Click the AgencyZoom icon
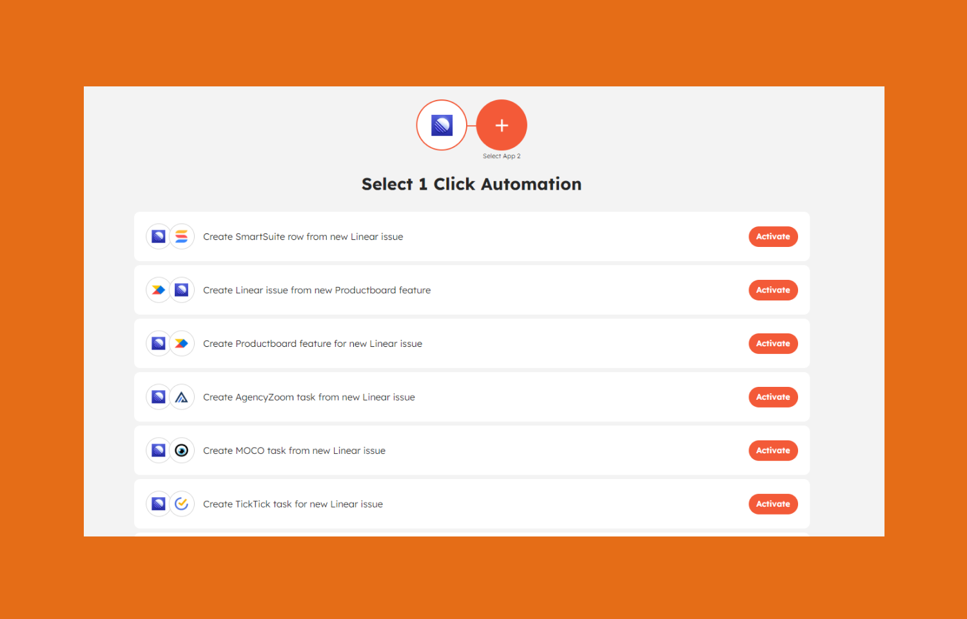The width and height of the screenshot is (967, 619). (x=182, y=397)
